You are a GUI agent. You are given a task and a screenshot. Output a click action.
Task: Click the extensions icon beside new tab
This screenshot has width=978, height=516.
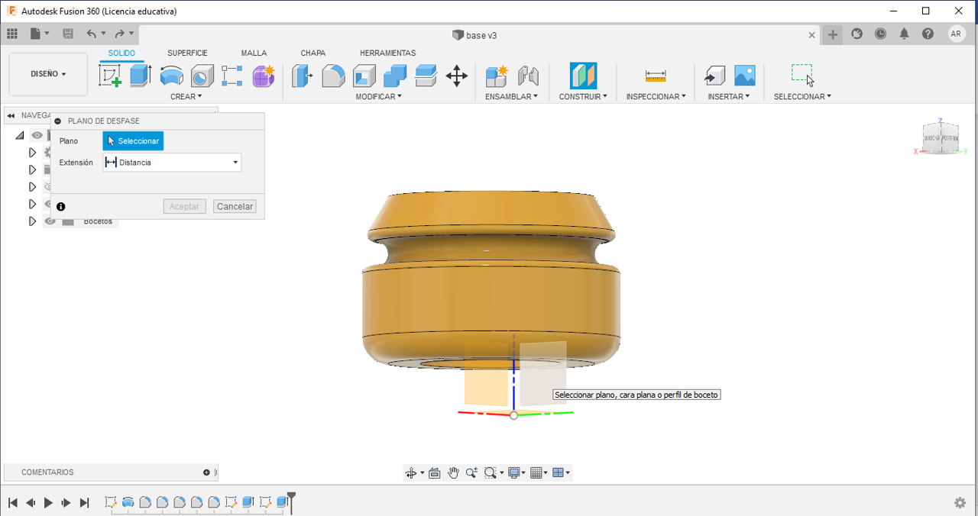tap(857, 34)
